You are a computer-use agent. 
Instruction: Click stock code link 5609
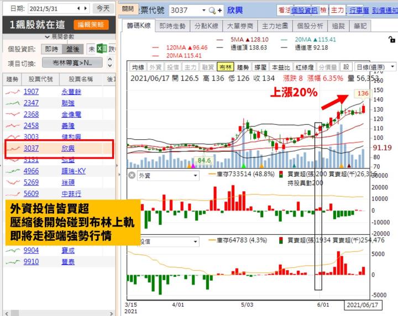tap(31, 194)
